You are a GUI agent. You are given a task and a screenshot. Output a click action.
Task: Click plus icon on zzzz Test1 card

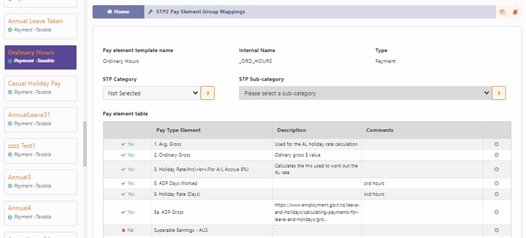tap(10, 155)
